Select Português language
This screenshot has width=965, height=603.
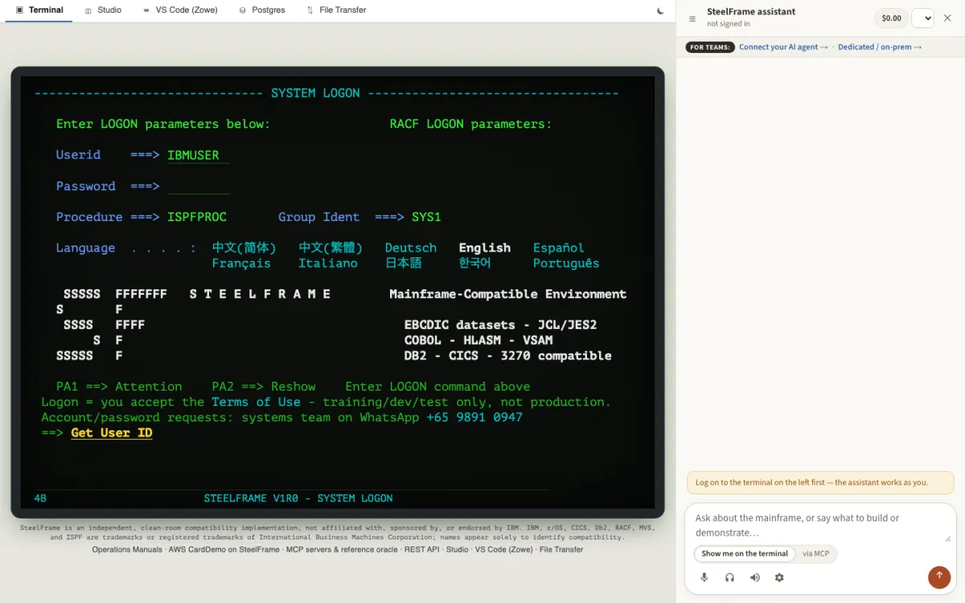[x=566, y=263]
